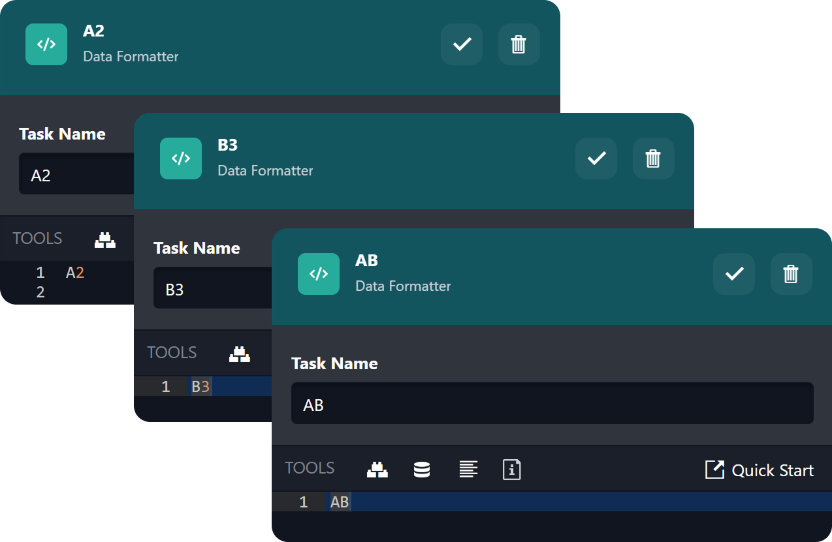Screen dimensions: 832x542
Task: Open the blocks tool in the AB card
Action: [x=377, y=470]
